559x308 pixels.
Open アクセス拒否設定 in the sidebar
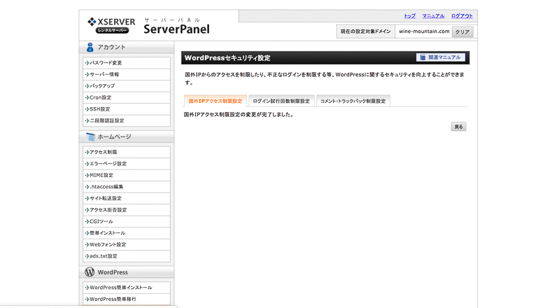pos(127,210)
